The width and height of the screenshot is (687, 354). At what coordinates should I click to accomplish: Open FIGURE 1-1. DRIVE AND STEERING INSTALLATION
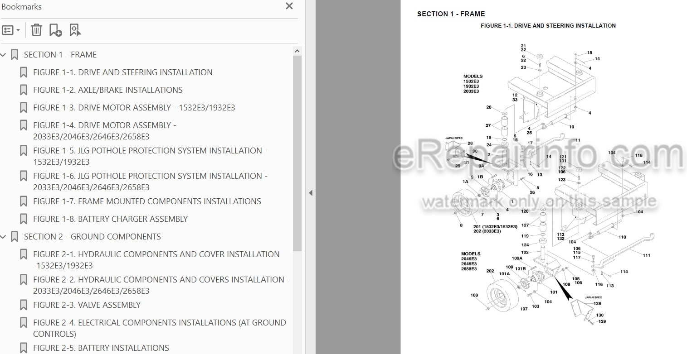123,72
